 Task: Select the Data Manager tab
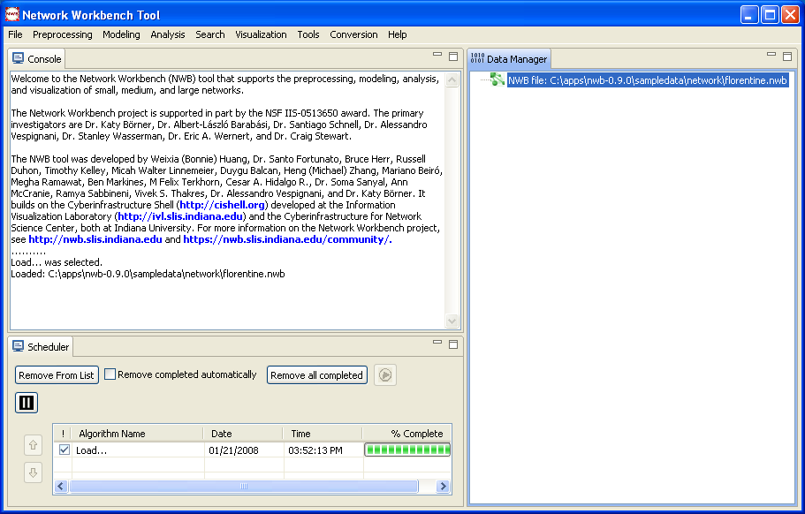(x=509, y=59)
